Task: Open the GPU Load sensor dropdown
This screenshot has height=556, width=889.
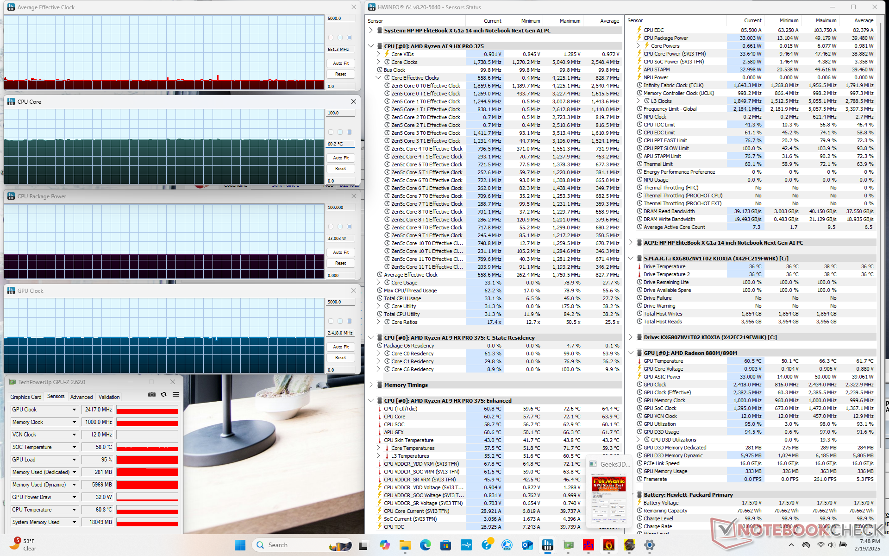Action: [x=74, y=460]
